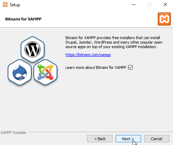
Task: Click the 'XAMPP Installer' footer label
Action: 14,133
